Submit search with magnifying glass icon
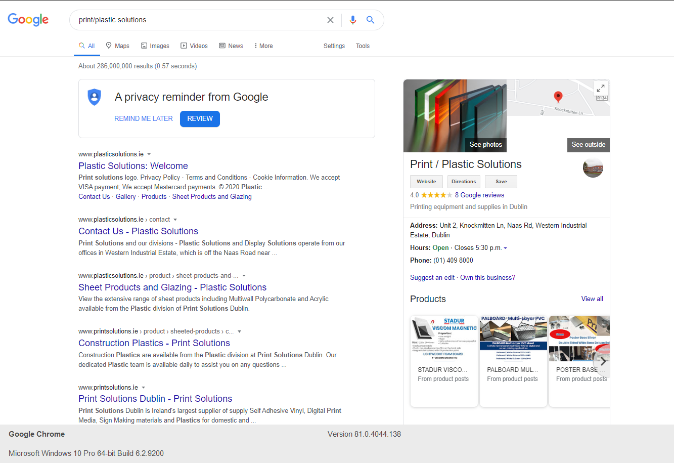The width and height of the screenshot is (674, 463). [x=371, y=20]
